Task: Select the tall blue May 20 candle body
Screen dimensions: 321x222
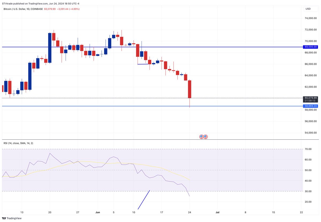Action: 50,48
